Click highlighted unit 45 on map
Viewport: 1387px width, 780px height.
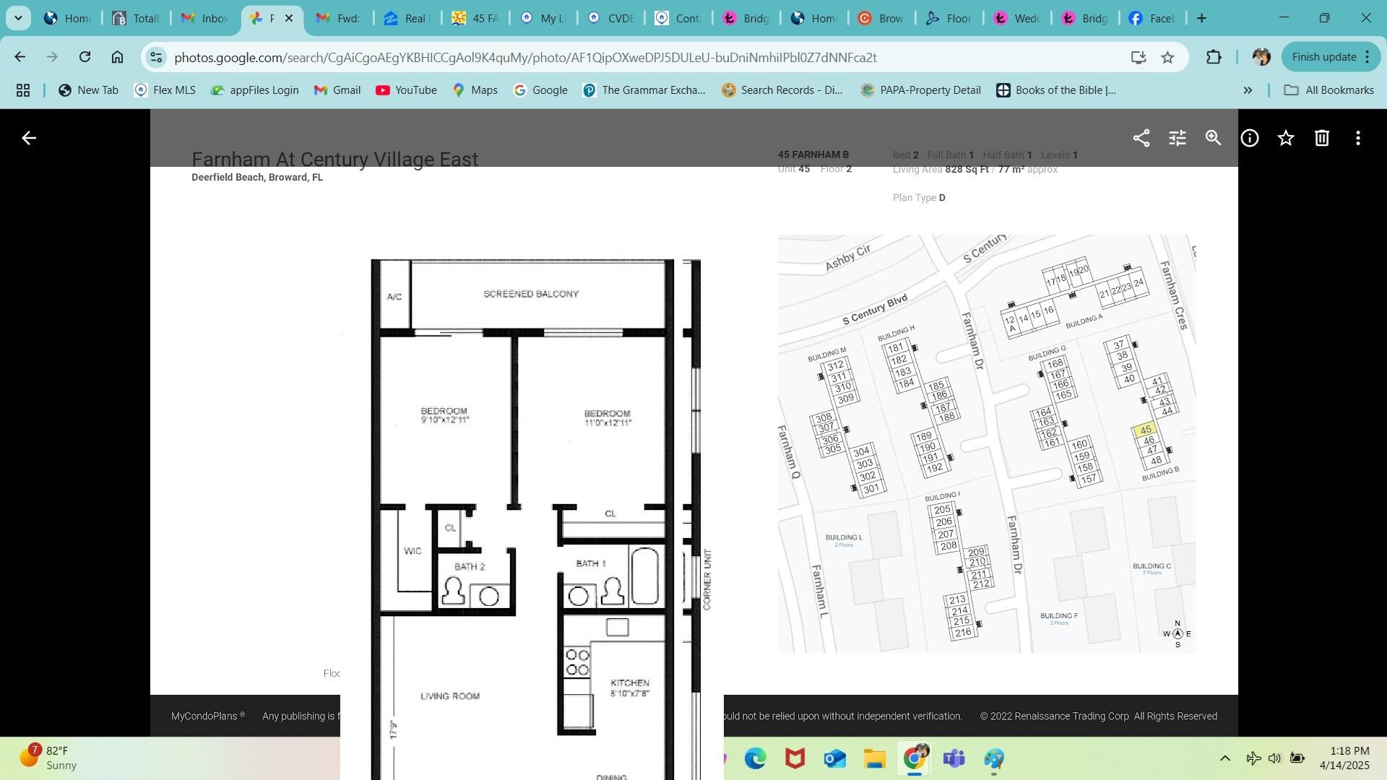pos(1145,430)
